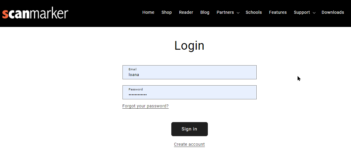Go to the Features page
351x158 pixels.
(x=278, y=12)
